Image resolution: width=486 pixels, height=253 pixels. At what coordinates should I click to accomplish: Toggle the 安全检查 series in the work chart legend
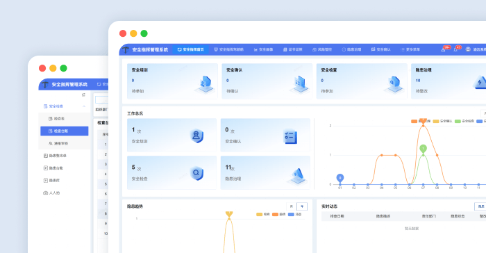point(464,121)
